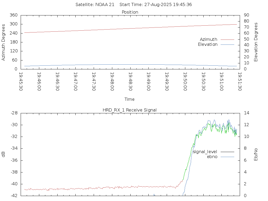
Task: Select the "HRD_RX_1 Receive Signal" chart title
Action: click(x=130, y=110)
